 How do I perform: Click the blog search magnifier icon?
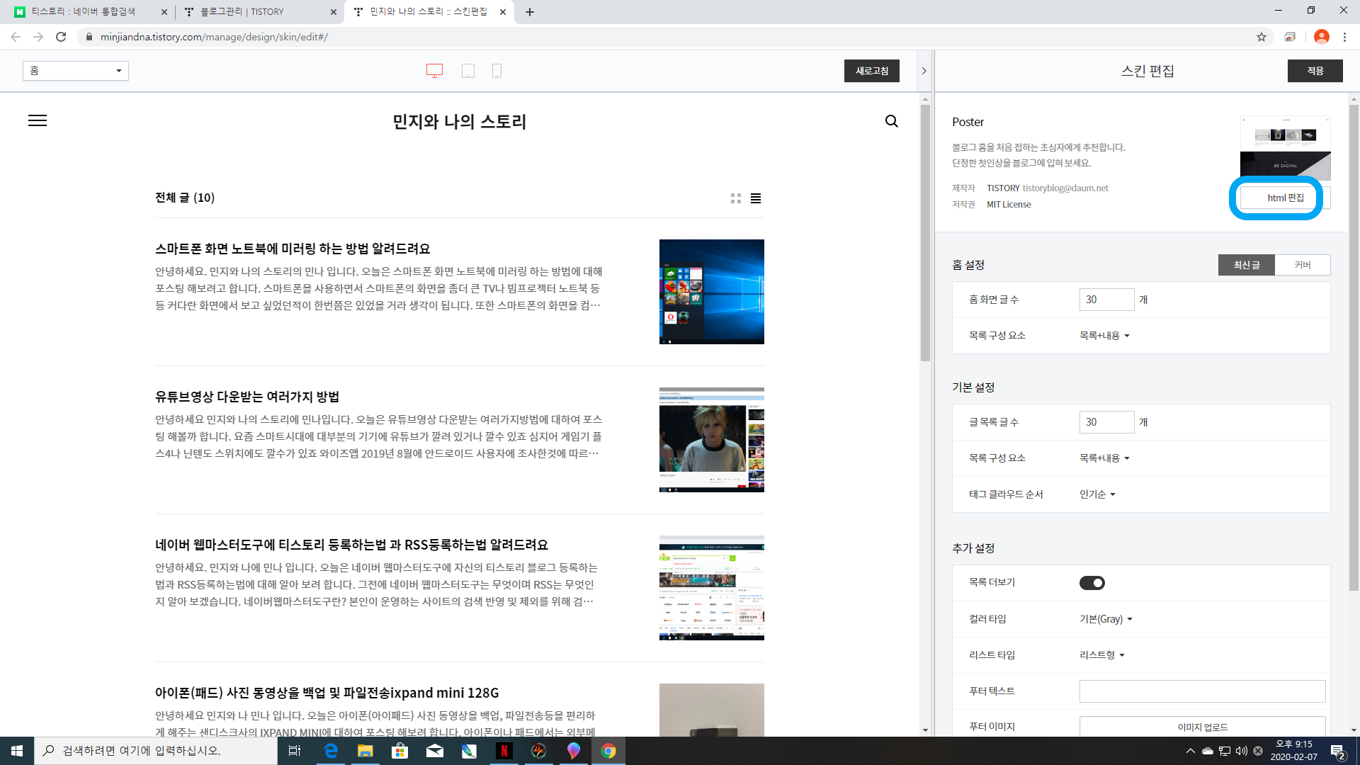tap(891, 121)
